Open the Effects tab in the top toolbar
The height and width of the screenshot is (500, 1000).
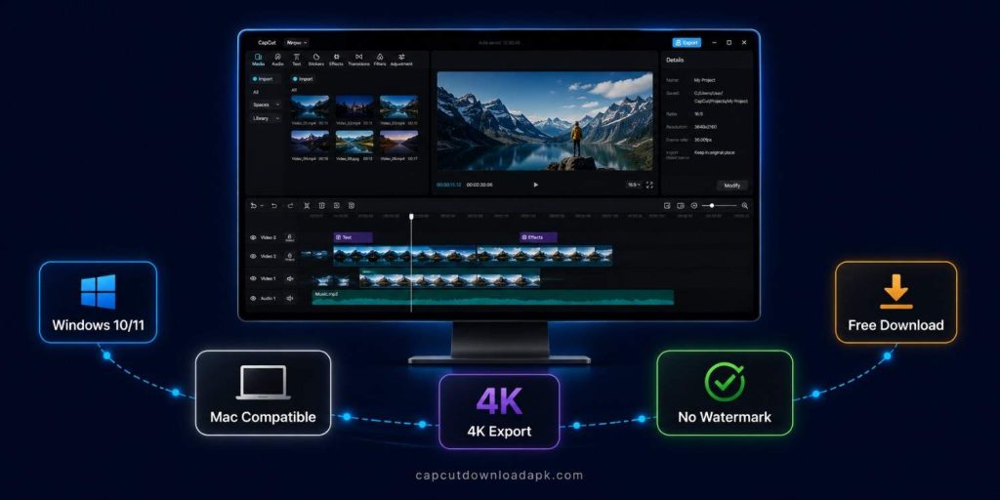pos(336,60)
